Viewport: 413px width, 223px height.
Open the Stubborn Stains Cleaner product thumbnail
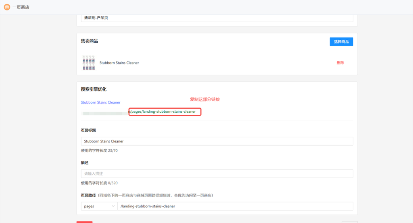pyautogui.click(x=88, y=63)
